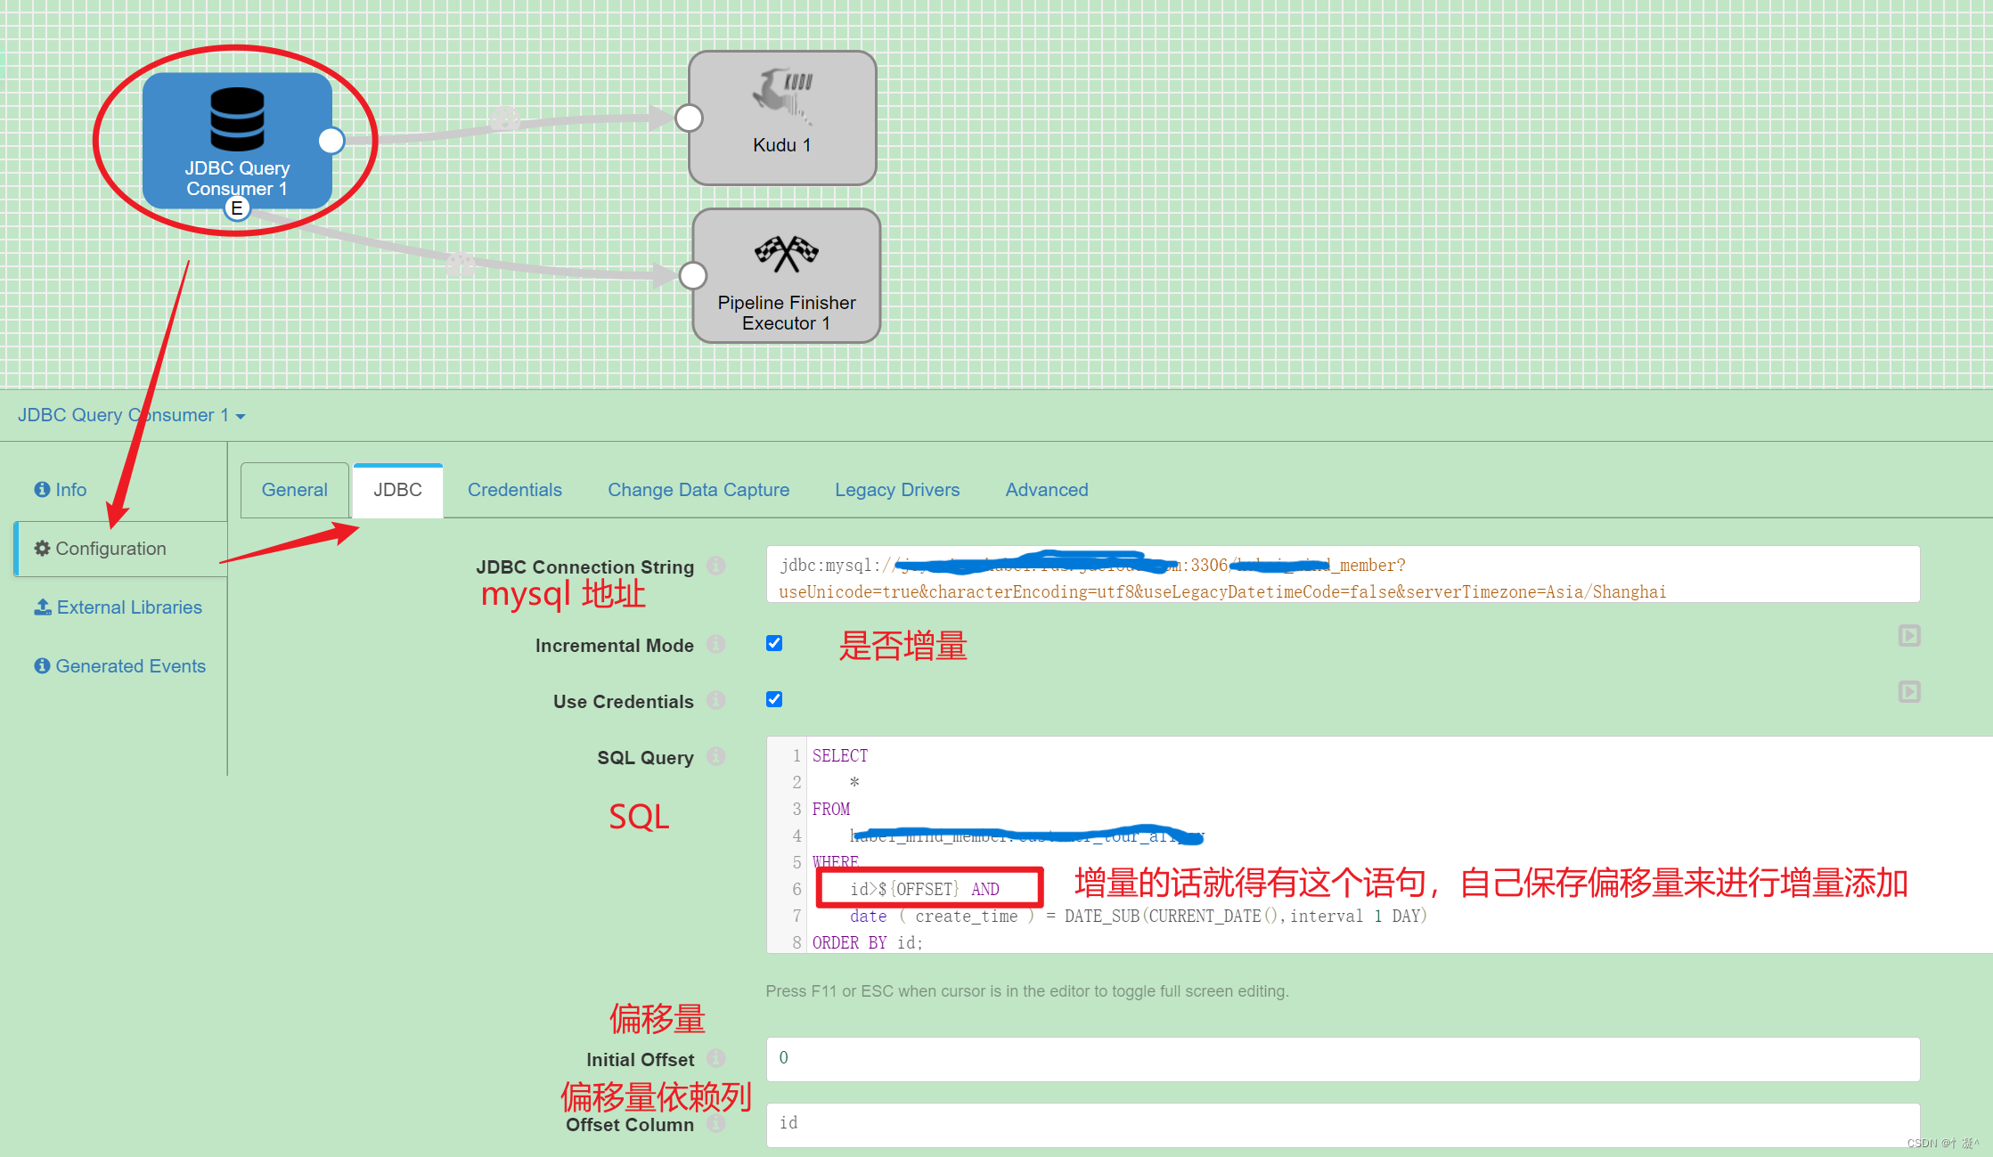Click the FROM keyword in SQL editor

point(831,810)
